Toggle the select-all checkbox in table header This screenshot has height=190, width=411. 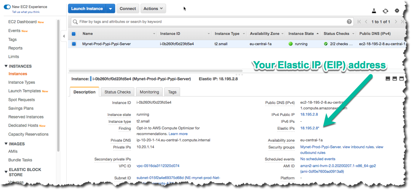coord(74,34)
